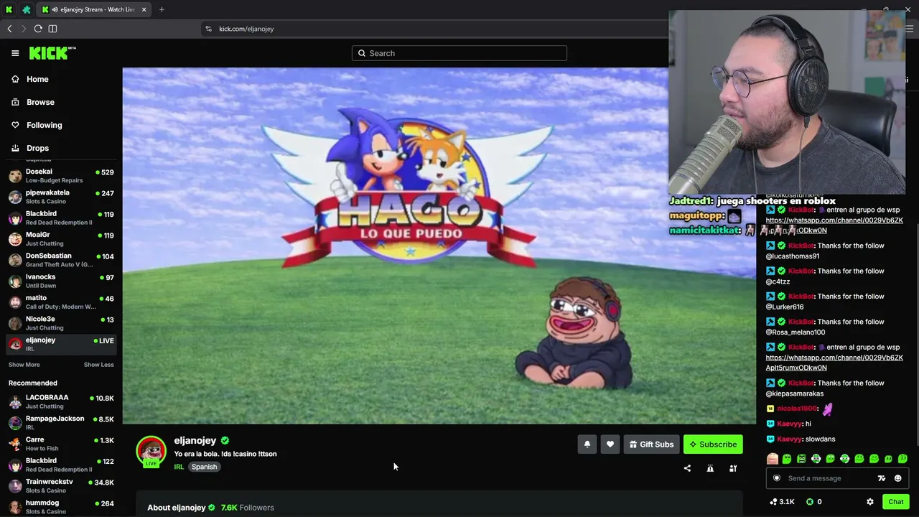Open recommended Carre channel
This screenshot has width=919, height=517.
click(60, 444)
